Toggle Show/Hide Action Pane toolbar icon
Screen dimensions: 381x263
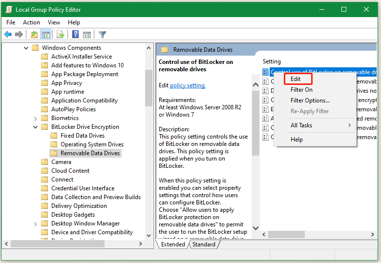tap(87, 35)
